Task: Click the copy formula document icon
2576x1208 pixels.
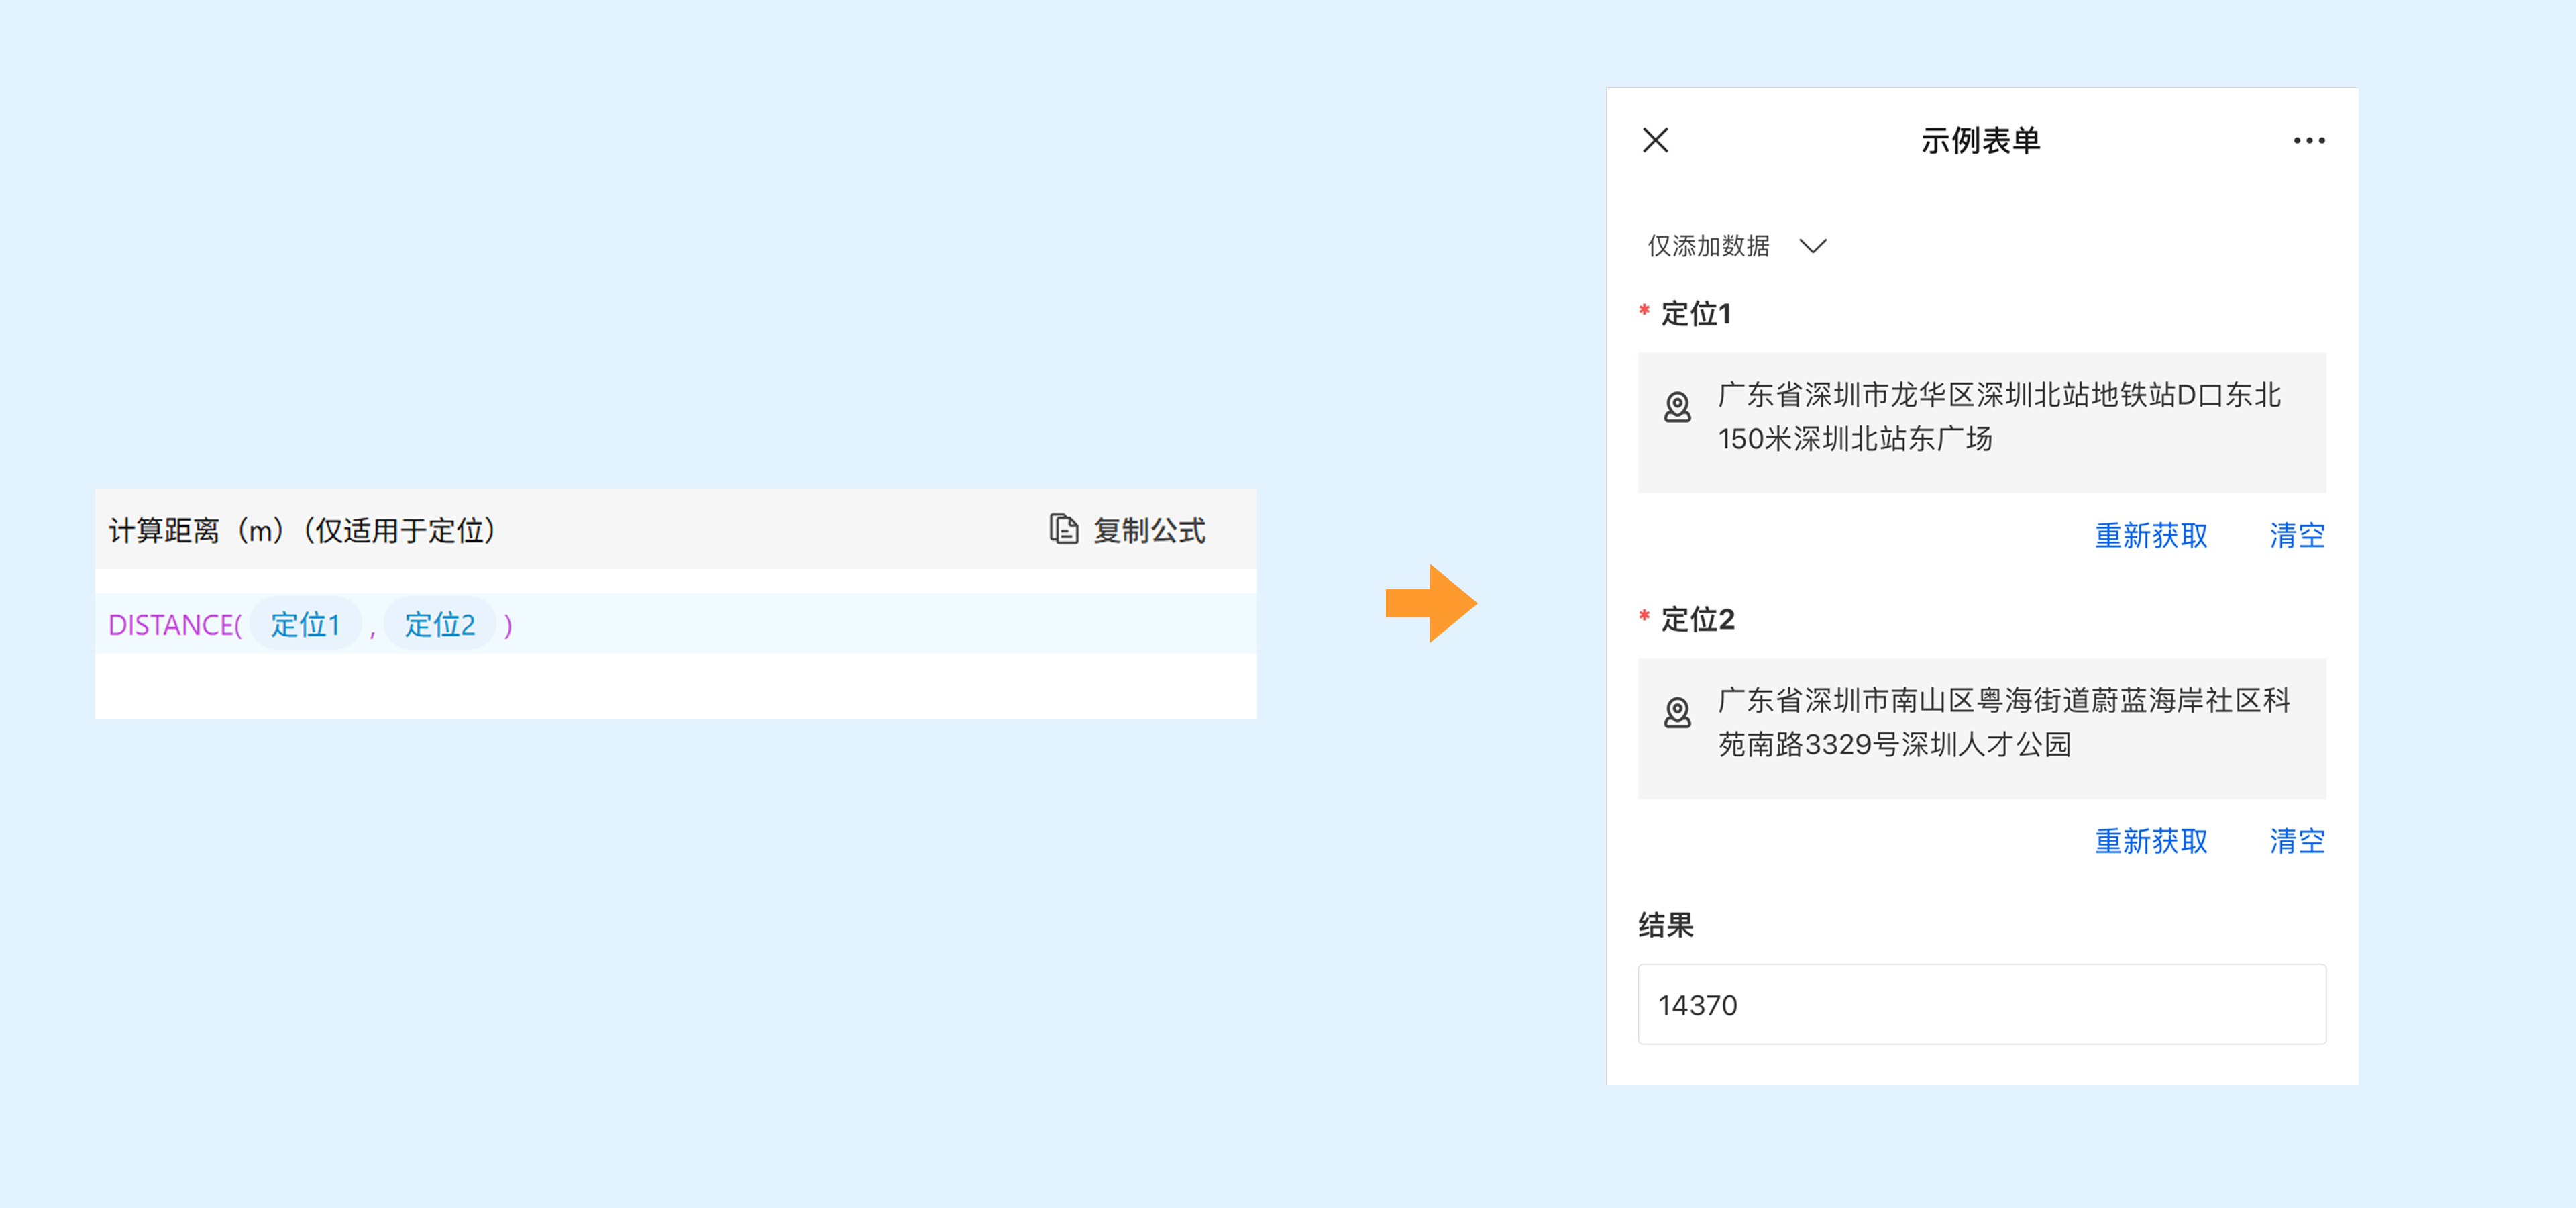Action: [x=1063, y=529]
